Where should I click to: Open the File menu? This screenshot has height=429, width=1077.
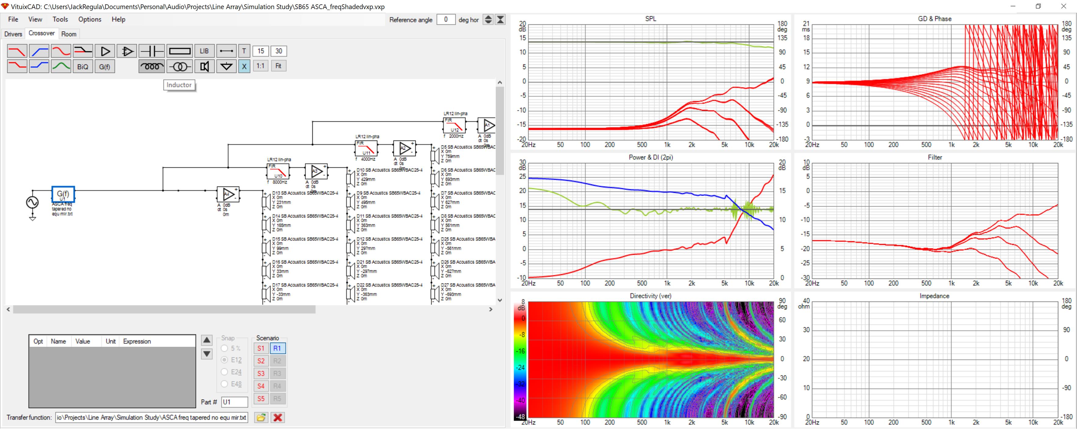click(13, 19)
